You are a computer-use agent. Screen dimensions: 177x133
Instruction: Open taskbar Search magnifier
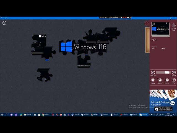click(x=6, y=115)
